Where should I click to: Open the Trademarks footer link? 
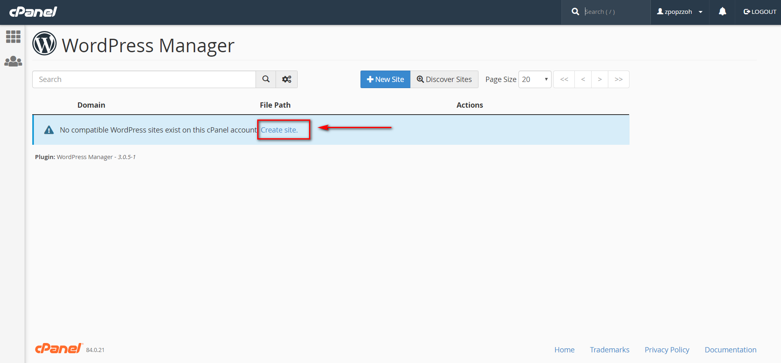[x=610, y=350]
